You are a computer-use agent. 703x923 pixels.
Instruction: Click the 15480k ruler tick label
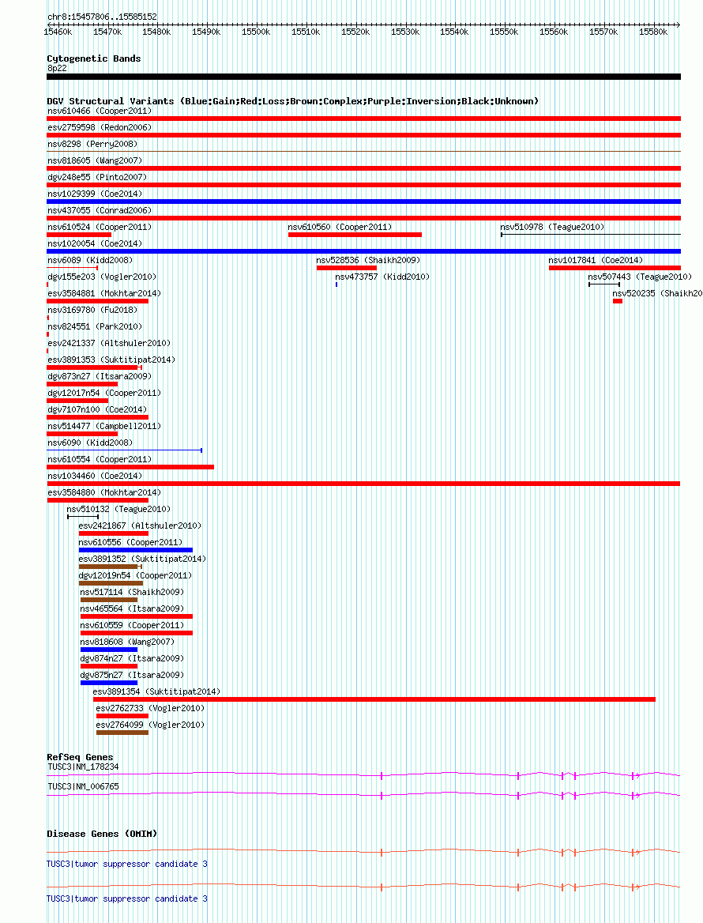[156, 32]
